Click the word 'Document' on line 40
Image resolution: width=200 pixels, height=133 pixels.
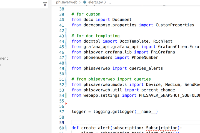(x=122, y=20)
